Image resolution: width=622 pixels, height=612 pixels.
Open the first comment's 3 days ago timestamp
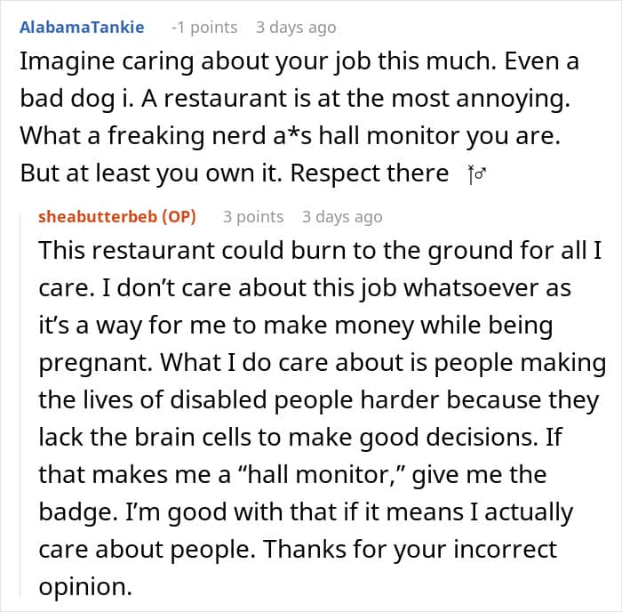pyautogui.click(x=296, y=28)
